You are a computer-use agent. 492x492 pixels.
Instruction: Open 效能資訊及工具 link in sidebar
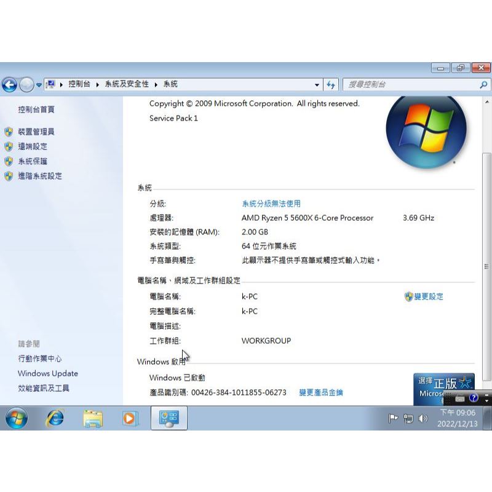click(x=44, y=388)
